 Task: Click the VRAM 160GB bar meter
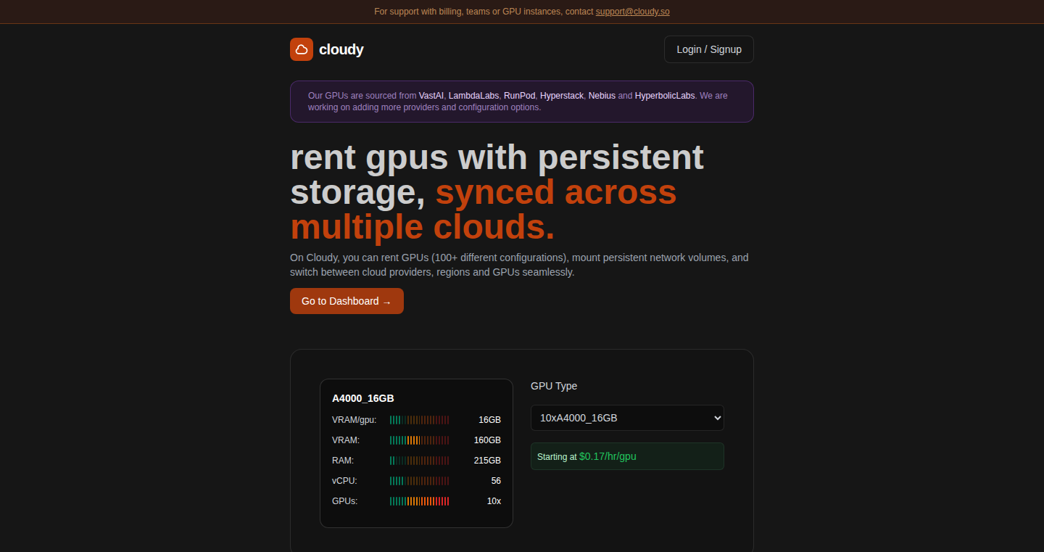[420, 440]
